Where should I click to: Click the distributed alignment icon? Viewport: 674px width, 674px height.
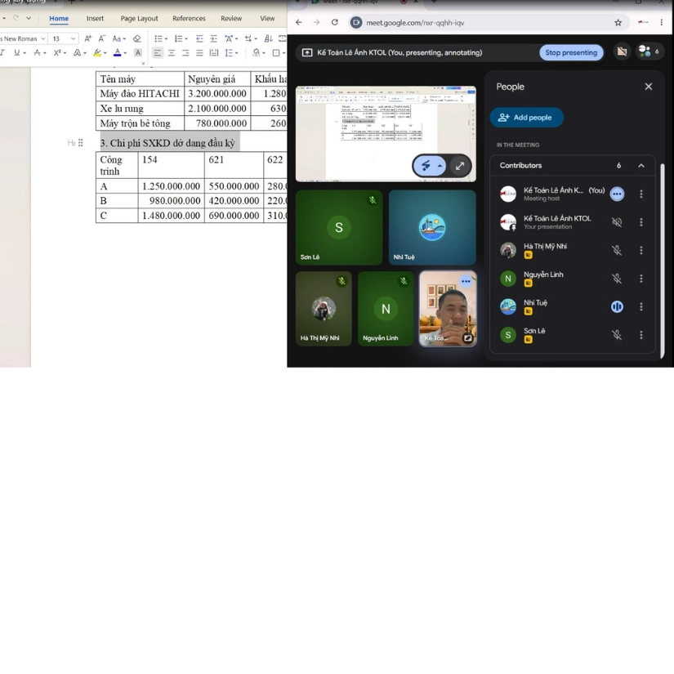pos(213,52)
